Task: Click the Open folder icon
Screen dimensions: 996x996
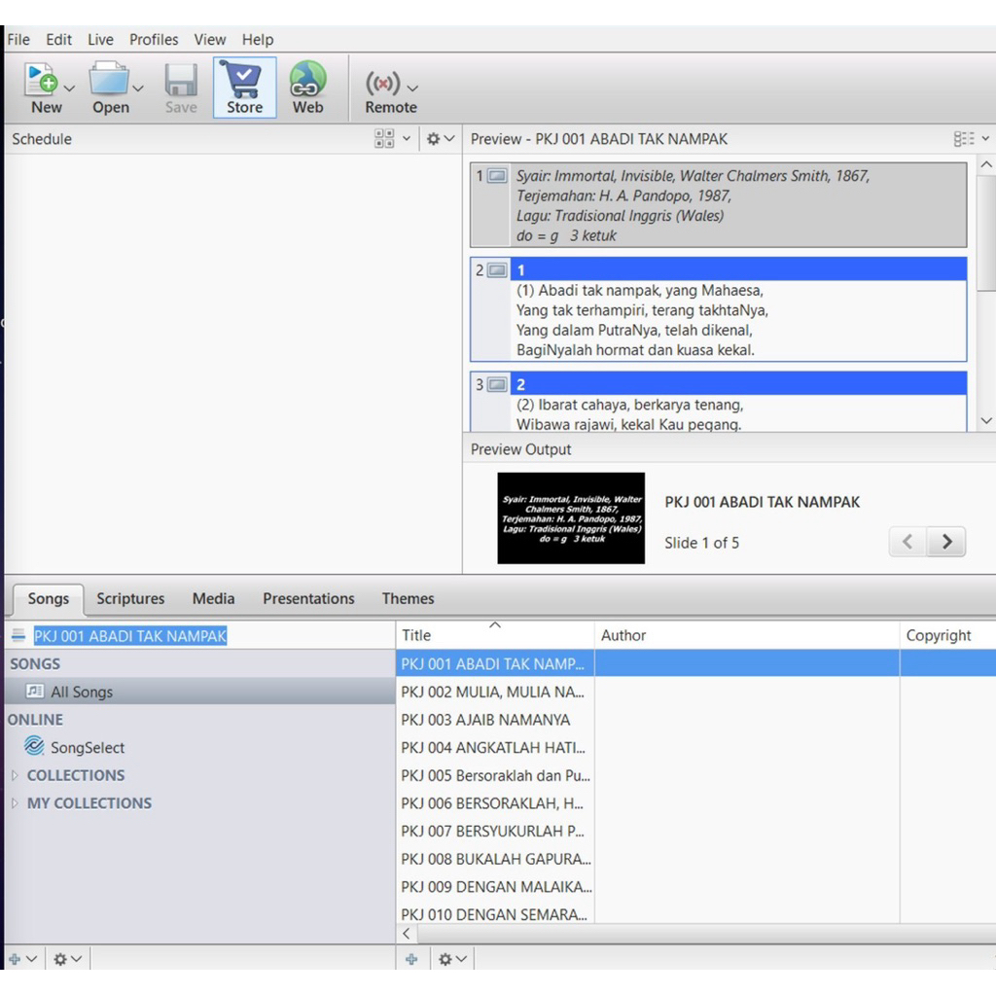Action: point(109,80)
